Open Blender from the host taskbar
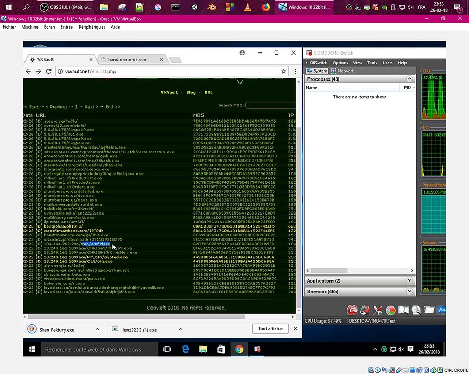The width and height of the screenshot is (469, 374). (x=212, y=7)
